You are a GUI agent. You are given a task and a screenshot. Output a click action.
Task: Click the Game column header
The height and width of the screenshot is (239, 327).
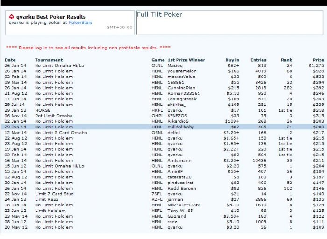158,60
